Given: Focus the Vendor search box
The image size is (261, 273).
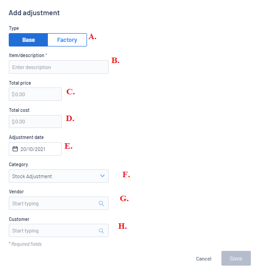Looking at the screenshot, I should [x=58, y=203].
